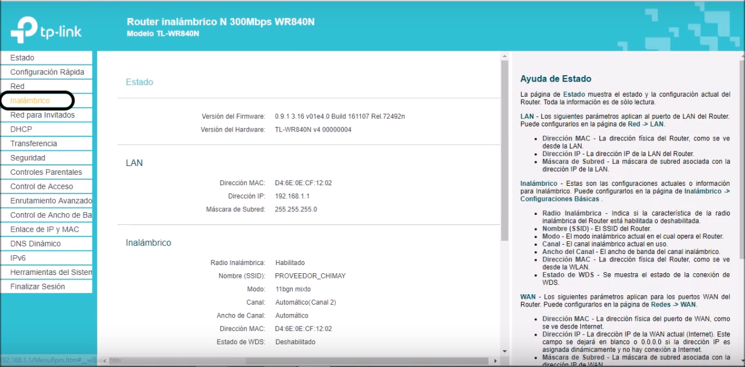
Task: Open the Estado menu item
Action: click(x=22, y=58)
